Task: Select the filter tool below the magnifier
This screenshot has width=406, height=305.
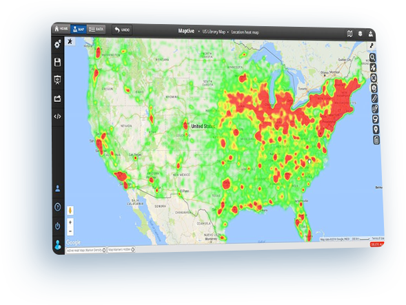Action: [x=373, y=67]
